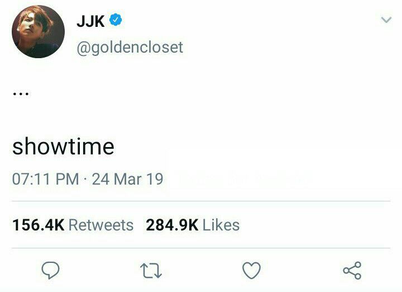Show the 156.4K retweet count

point(38,225)
